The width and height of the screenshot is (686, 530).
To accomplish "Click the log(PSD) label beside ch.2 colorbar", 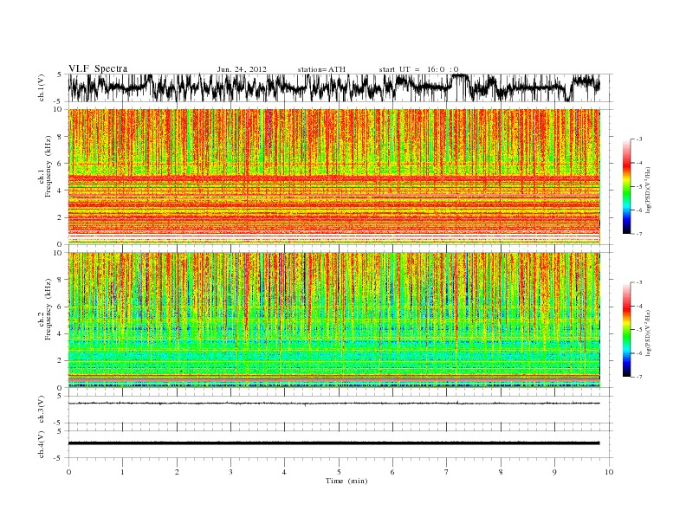I will tap(649, 333).
